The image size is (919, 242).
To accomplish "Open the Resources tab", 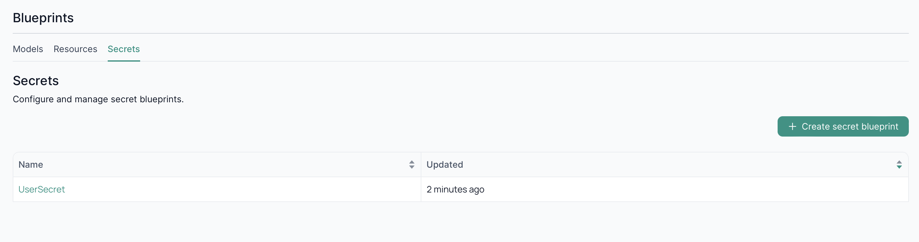I will click(75, 49).
